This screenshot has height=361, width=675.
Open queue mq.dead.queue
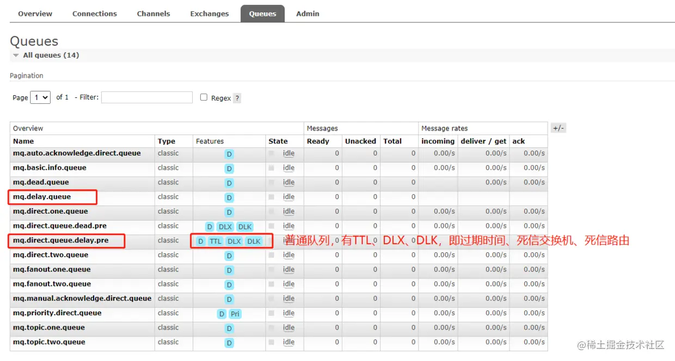(41, 183)
